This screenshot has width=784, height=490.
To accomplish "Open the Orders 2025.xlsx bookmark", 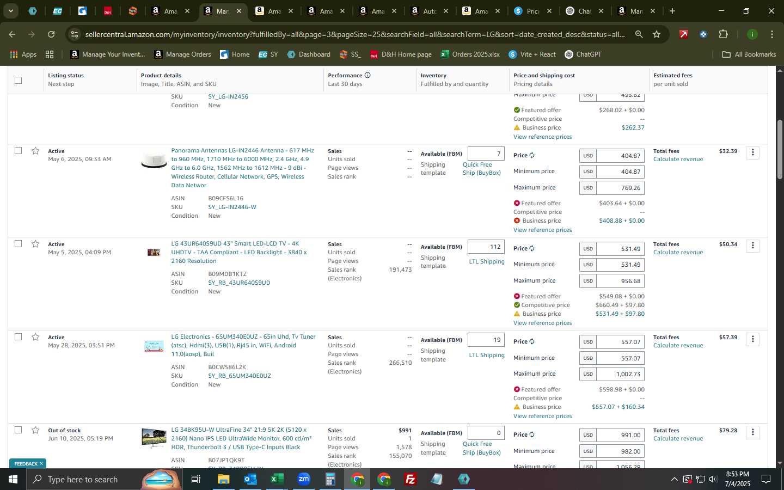I will pyautogui.click(x=470, y=54).
